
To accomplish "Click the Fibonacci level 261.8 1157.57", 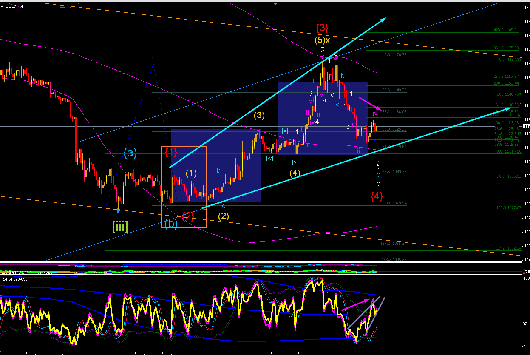I will (x=506, y=77).
